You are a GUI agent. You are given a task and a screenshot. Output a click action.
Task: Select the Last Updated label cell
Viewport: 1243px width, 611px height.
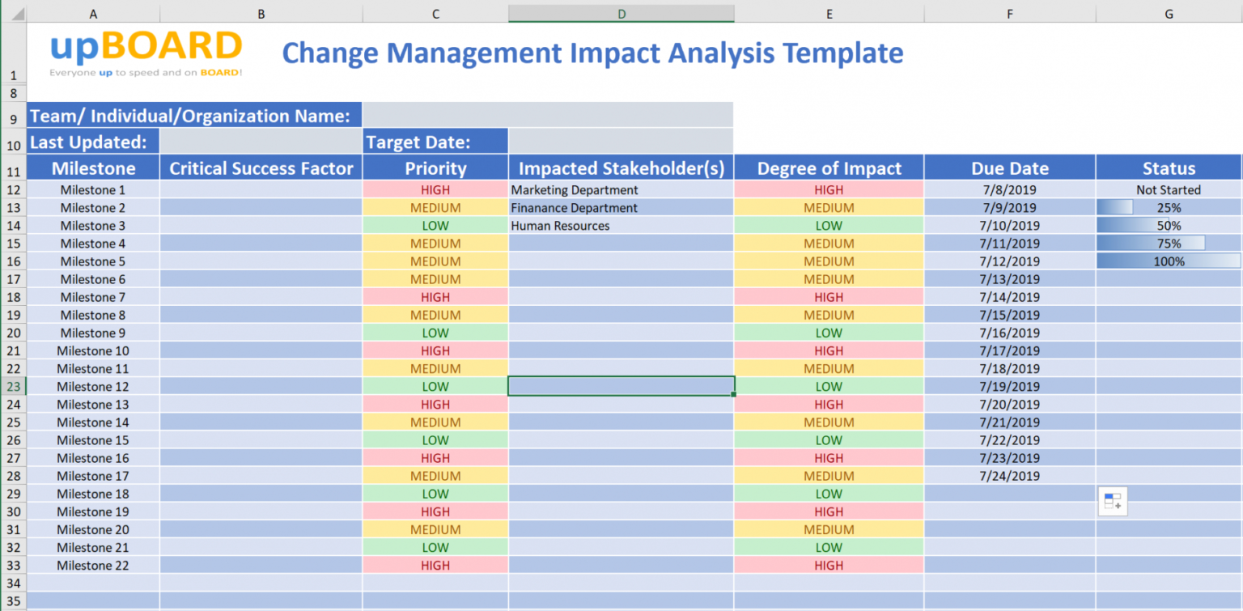tap(92, 140)
